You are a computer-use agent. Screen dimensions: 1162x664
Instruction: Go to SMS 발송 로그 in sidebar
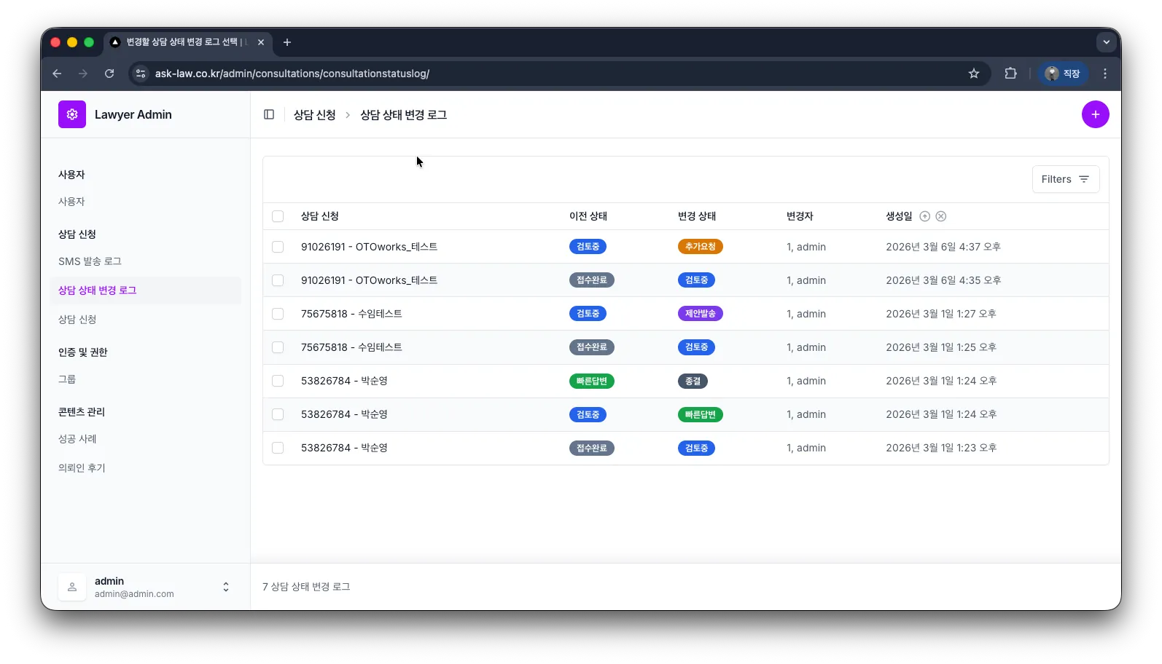tap(90, 261)
